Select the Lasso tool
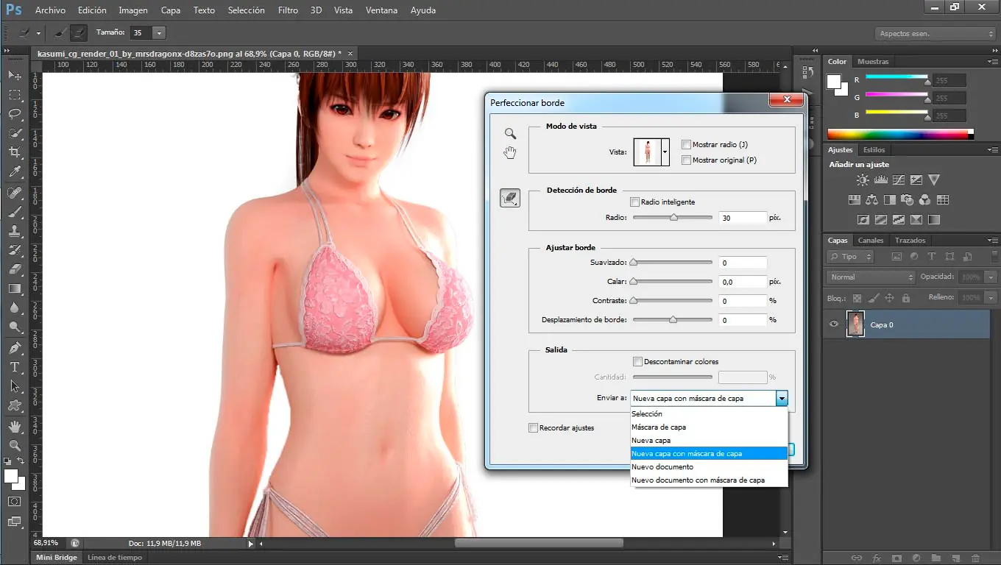 [15, 114]
